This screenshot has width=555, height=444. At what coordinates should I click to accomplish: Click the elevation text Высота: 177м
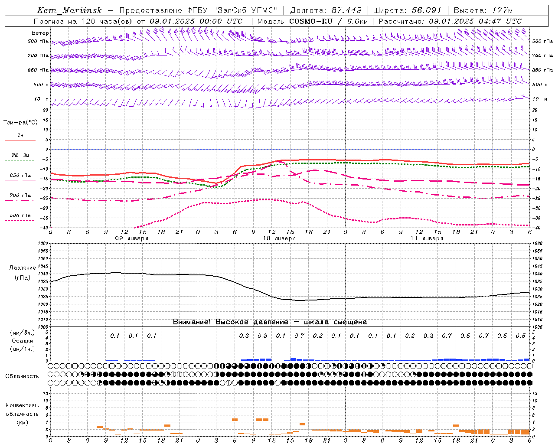click(x=483, y=10)
